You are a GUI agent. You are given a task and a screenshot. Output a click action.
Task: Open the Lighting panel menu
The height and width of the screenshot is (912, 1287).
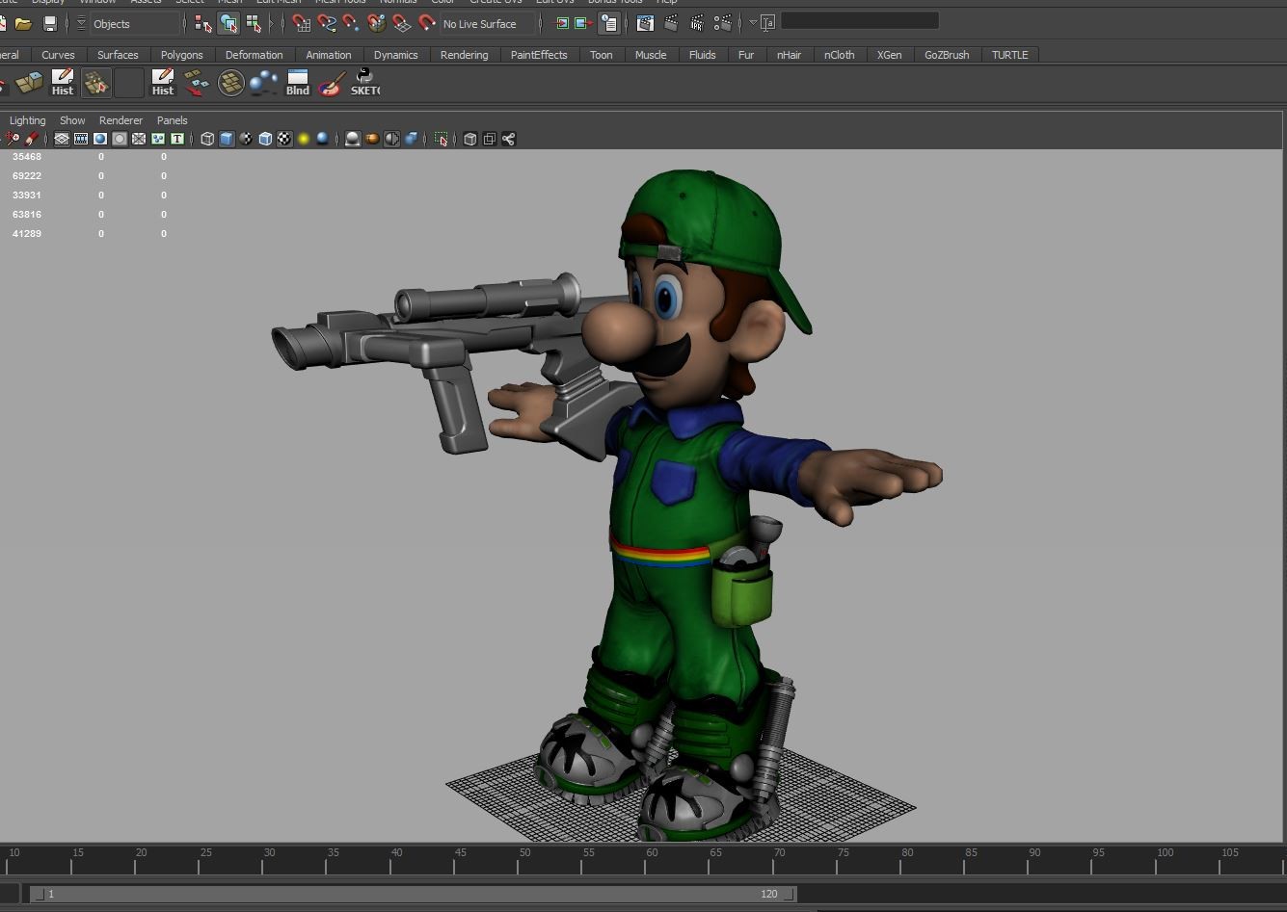click(27, 120)
